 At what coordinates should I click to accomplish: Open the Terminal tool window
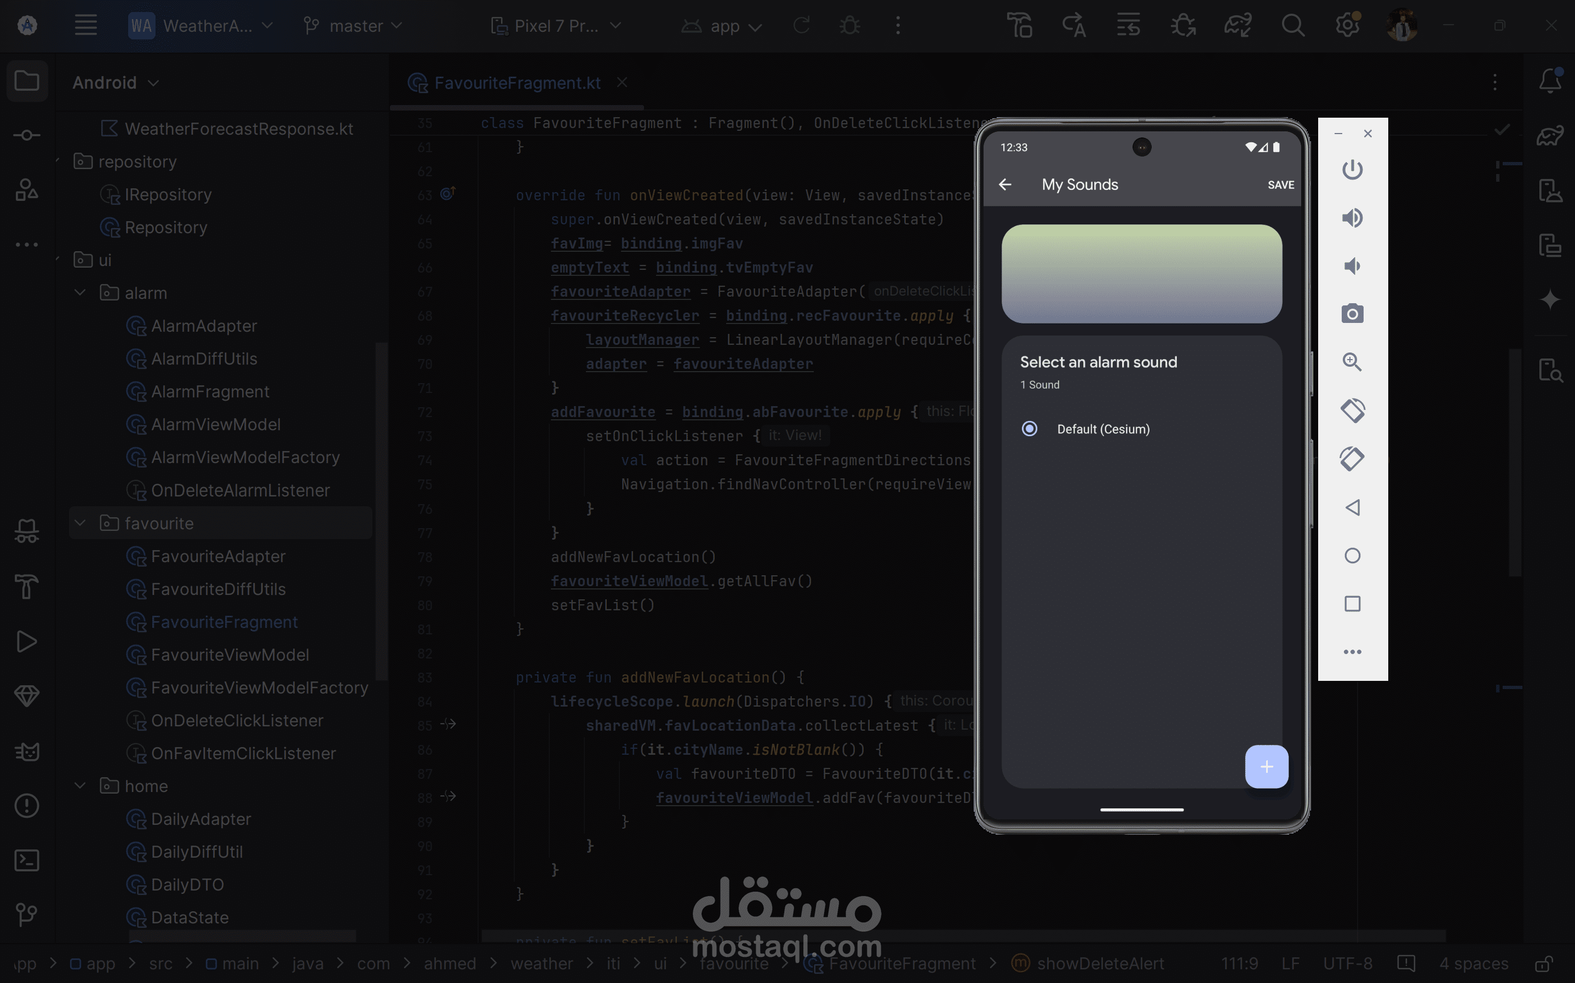[27, 860]
